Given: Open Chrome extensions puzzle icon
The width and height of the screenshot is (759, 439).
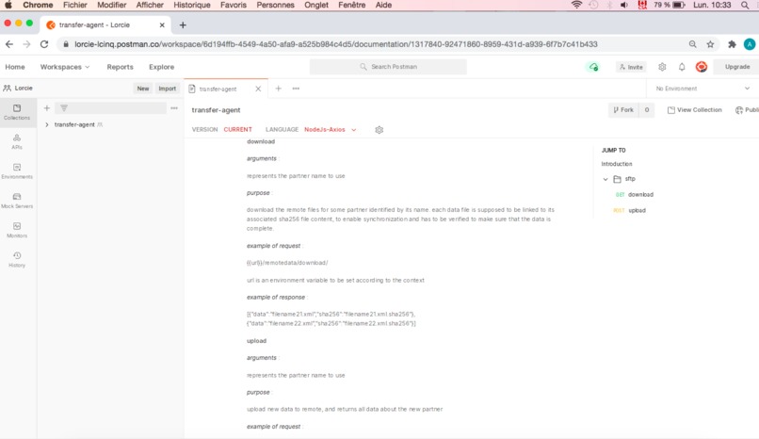Looking at the screenshot, I should 732,44.
